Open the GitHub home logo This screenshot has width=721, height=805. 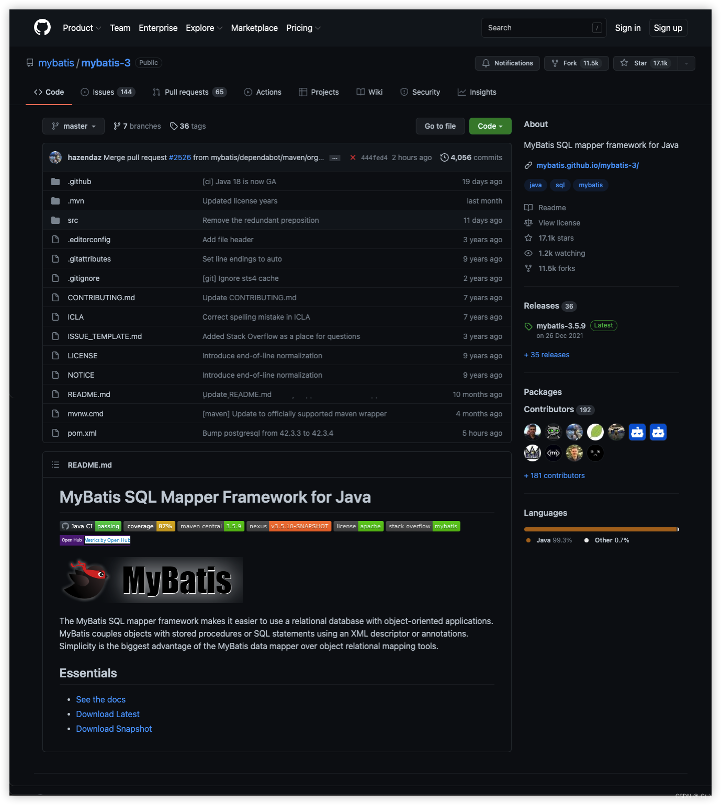pos(42,27)
